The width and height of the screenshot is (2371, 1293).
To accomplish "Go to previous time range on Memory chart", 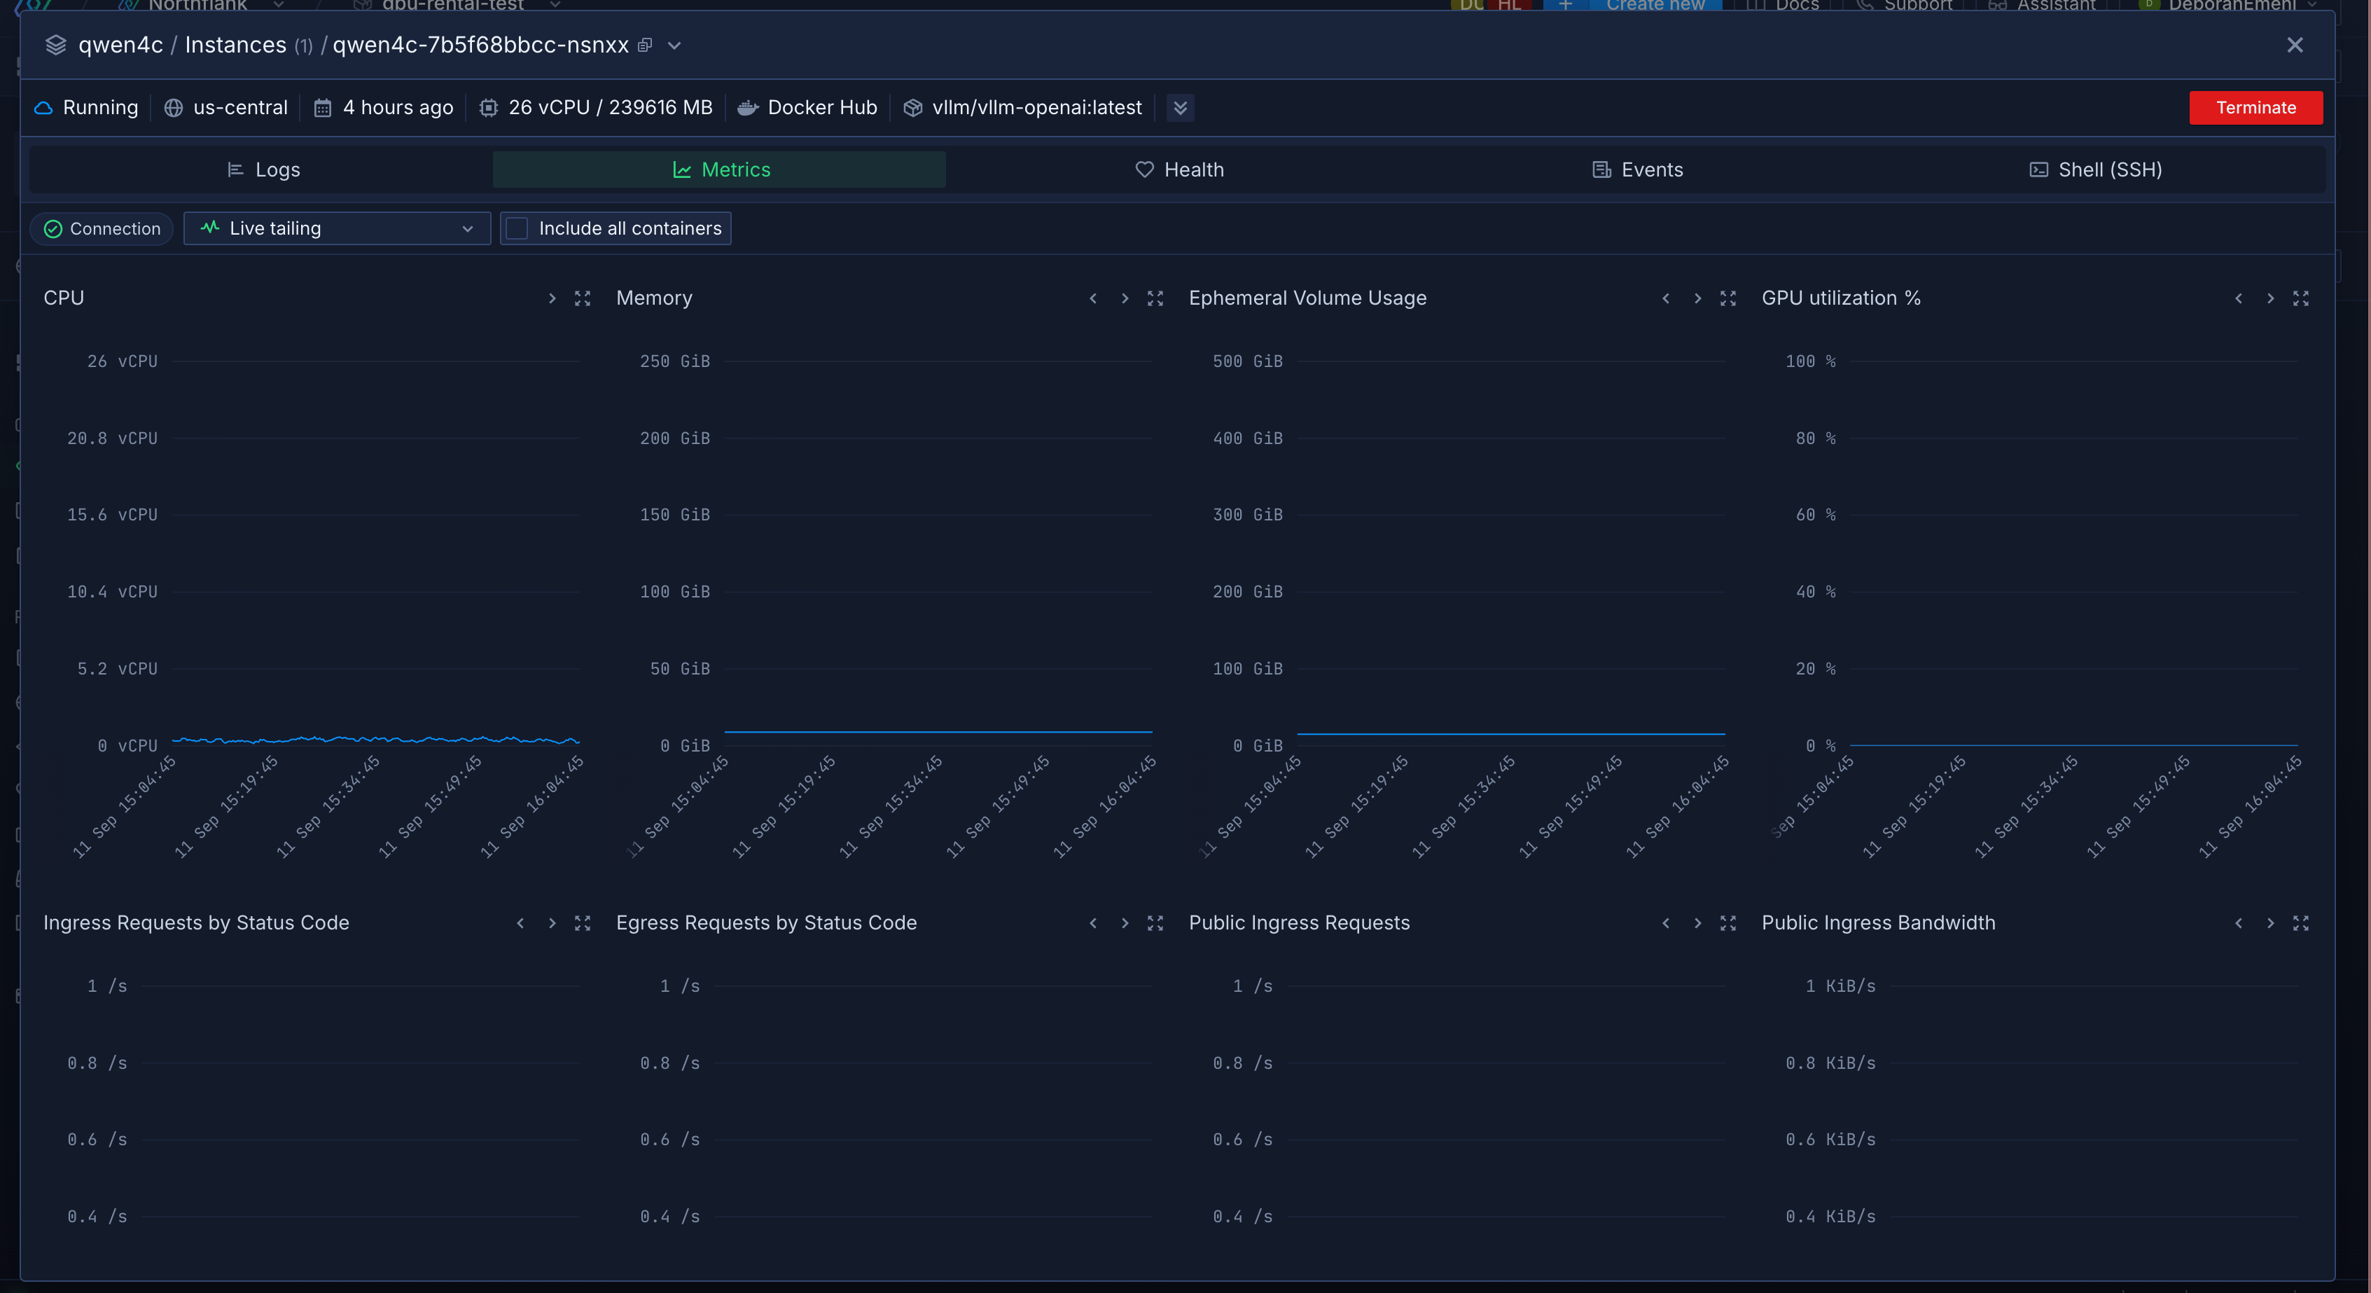I will [x=1092, y=298].
